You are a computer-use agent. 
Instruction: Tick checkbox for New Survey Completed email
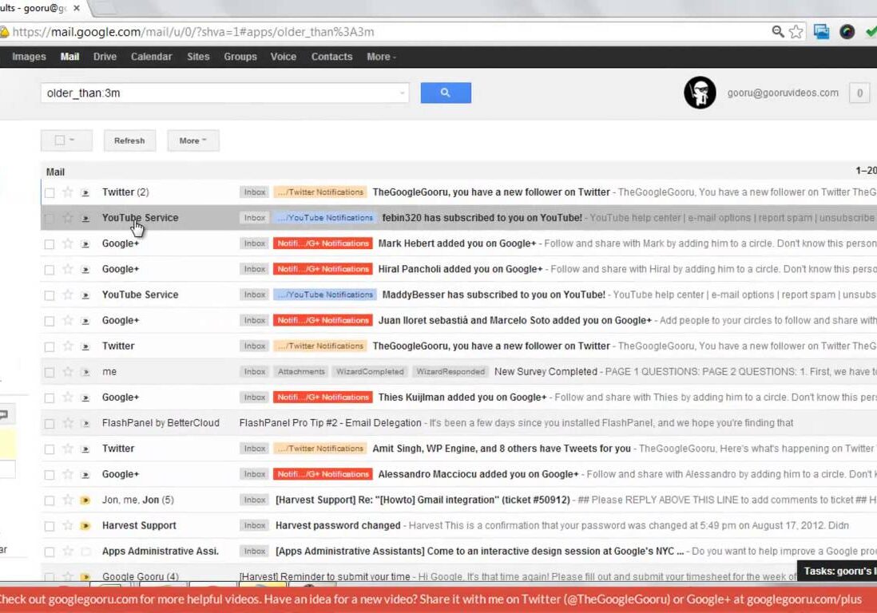[x=50, y=372]
